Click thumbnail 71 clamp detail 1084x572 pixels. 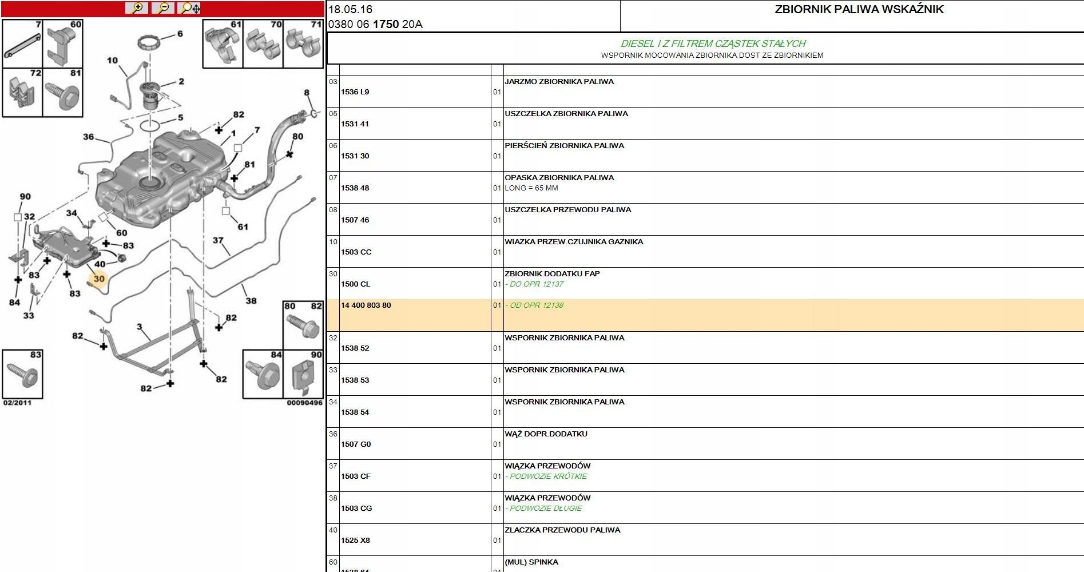tap(303, 44)
